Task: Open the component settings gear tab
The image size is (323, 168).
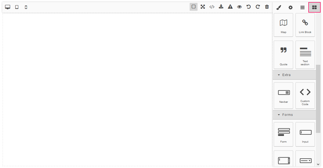Action: [291, 7]
